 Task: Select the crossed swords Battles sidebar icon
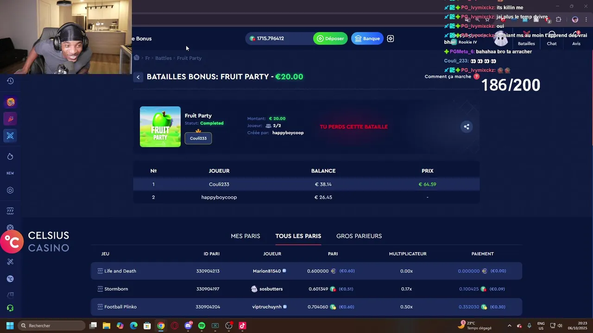point(10,136)
